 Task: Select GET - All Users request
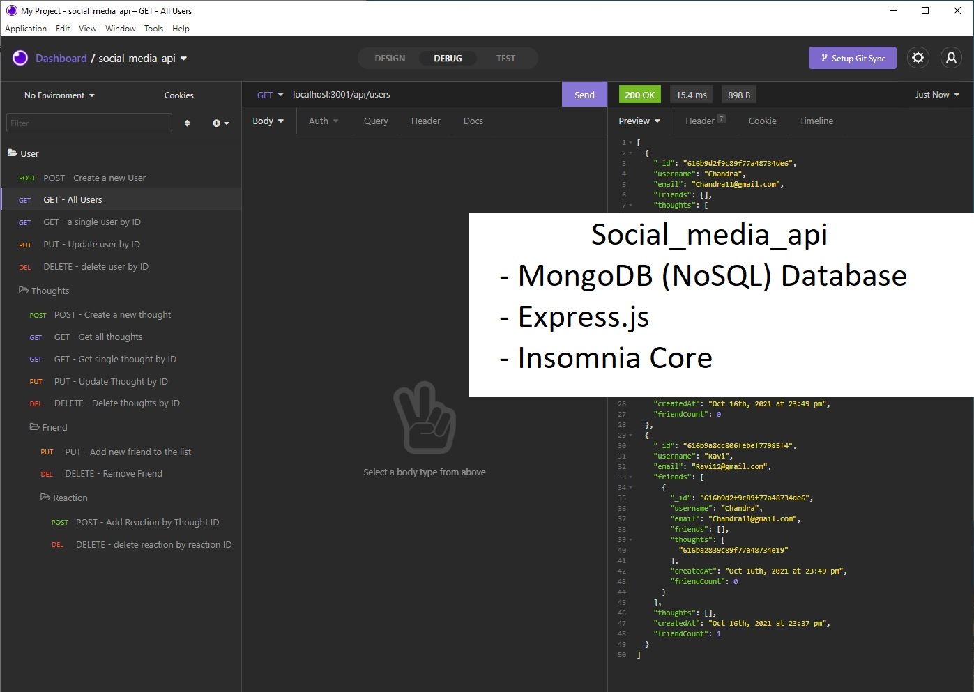pyautogui.click(x=121, y=200)
